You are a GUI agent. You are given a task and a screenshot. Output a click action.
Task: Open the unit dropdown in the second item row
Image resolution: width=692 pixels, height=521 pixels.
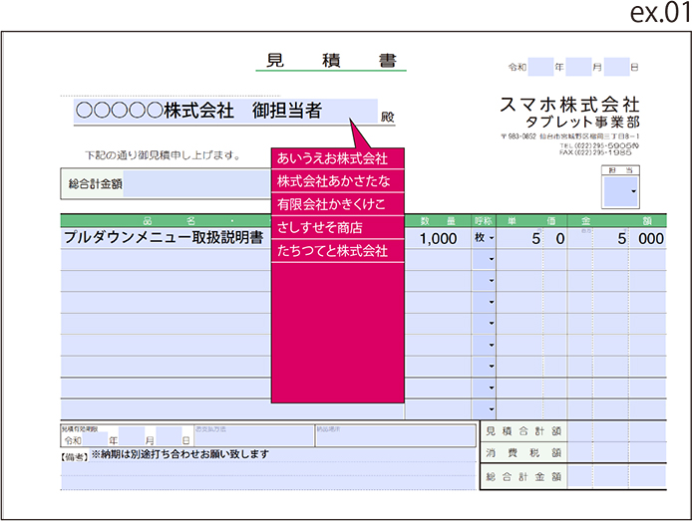tap(485, 259)
